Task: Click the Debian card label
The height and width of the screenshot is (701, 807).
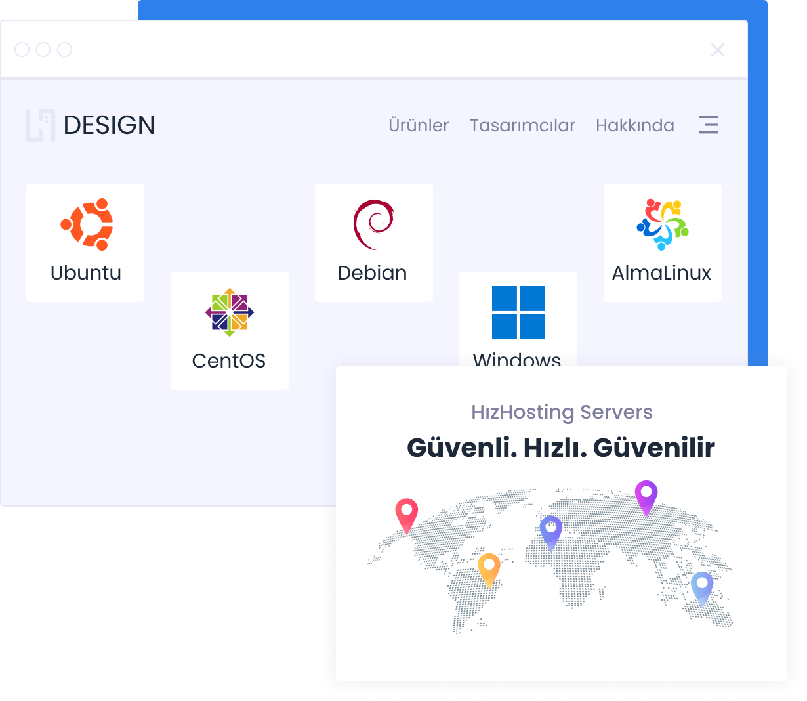Action: coord(372,272)
